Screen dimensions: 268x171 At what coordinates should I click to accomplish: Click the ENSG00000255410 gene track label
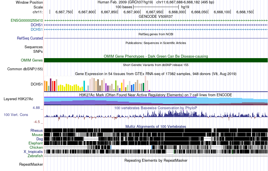point(27,21)
